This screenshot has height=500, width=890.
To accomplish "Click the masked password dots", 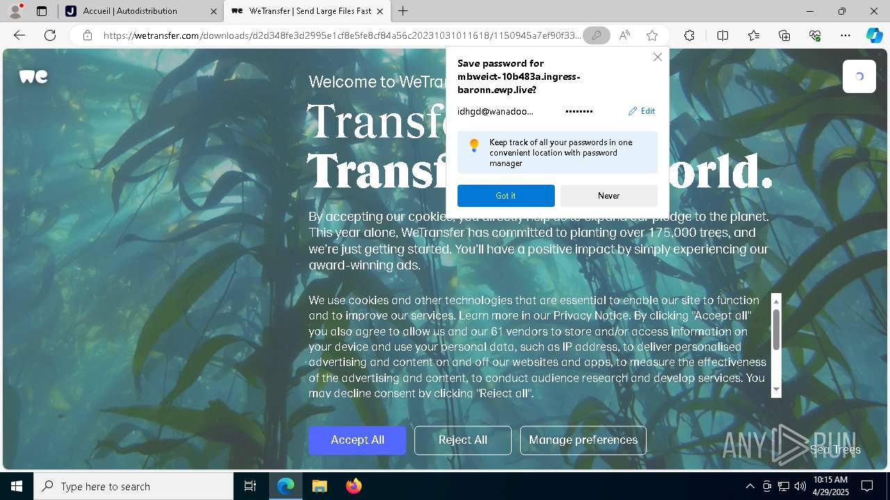I will point(579,111).
